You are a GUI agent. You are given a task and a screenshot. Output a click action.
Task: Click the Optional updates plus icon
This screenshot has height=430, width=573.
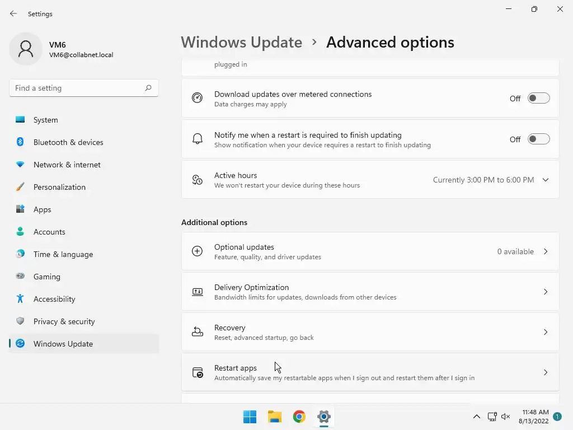[x=198, y=251]
